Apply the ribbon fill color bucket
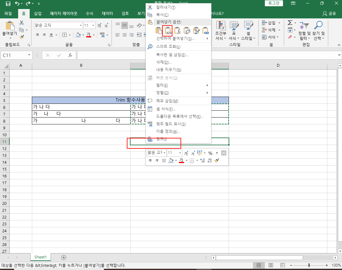The height and width of the screenshot is (270, 342). pyautogui.click(x=78, y=35)
